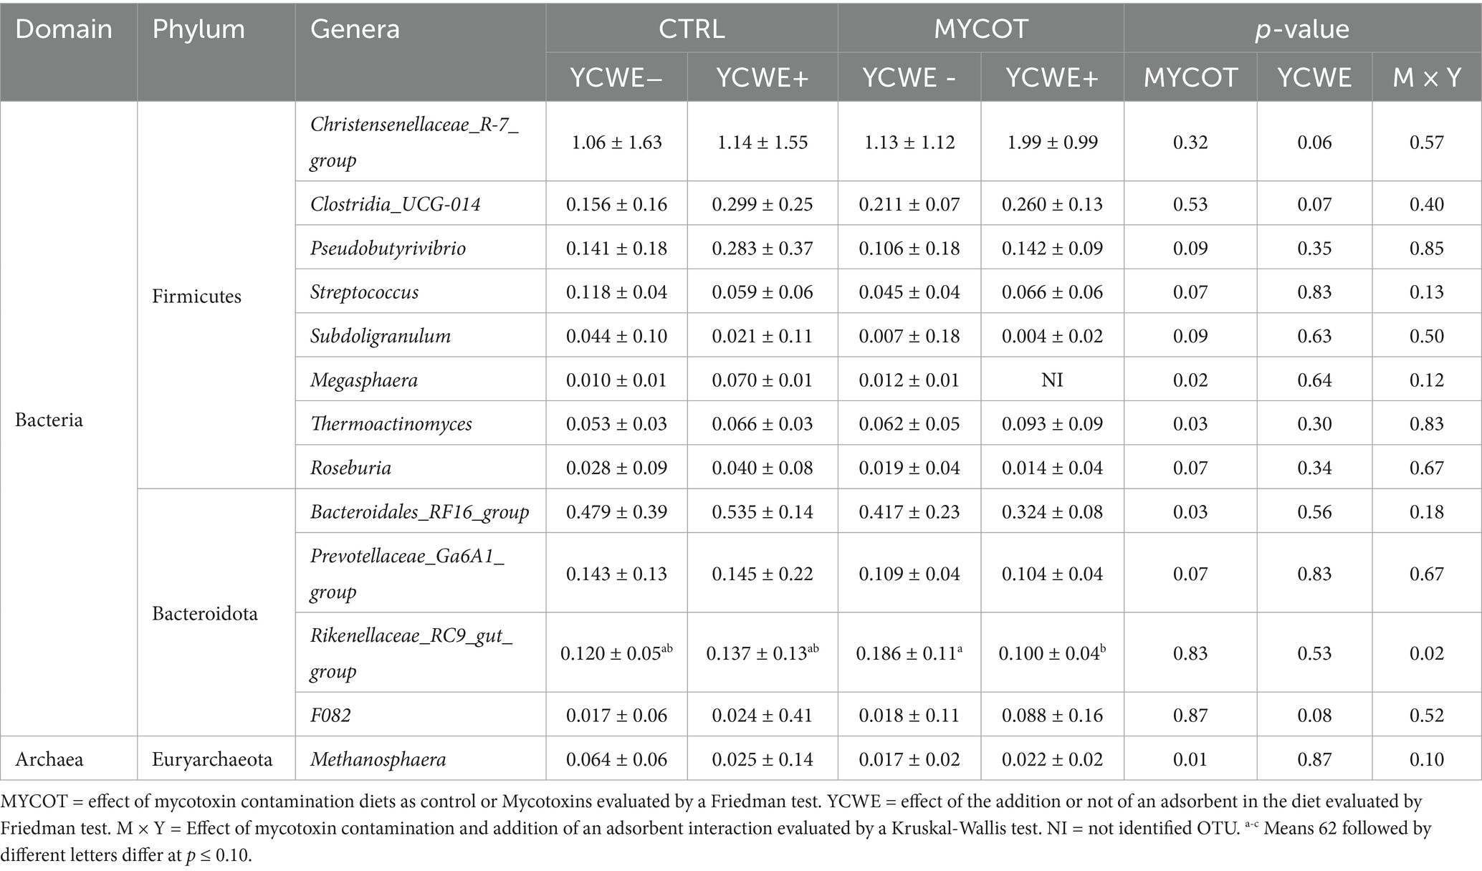This screenshot has width=1482, height=871.
Task: Select the MYCOT group header above YCWE columns
Action: pyautogui.click(x=980, y=29)
